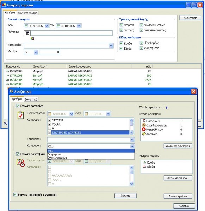This screenshot has height=211, width=205.
Task: Select Κριτήρια tab in Κινήσεις ταμείου window
Action: (10, 13)
